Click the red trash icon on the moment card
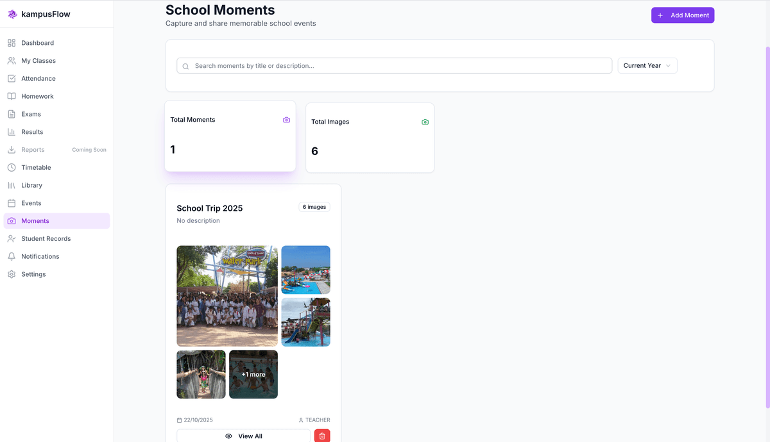 (321, 435)
